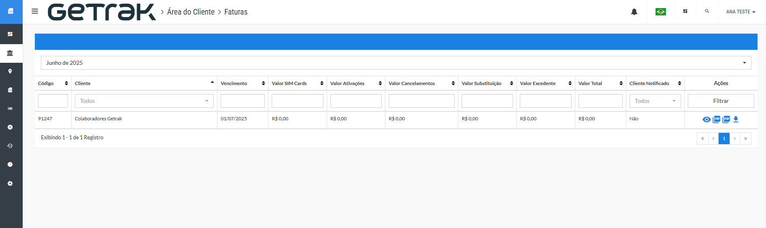Focus the Valor Cancelamentos filter field
Image resolution: width=766 pixels, height=228 pixels.
(x=421, y=101)
